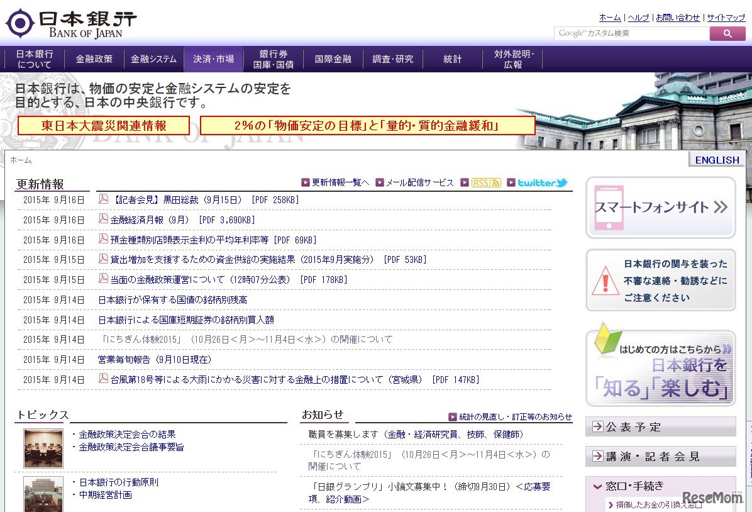Switch to the 統計 navigation tab
This screenshot has height=512, width=752.
[452, 59]
